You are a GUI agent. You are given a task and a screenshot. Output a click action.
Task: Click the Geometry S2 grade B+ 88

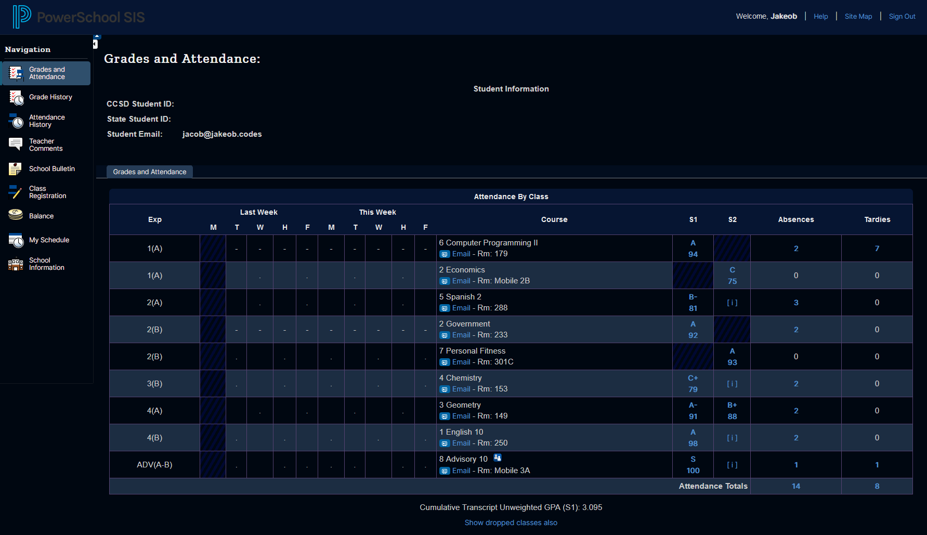click(x=732, y=411)
